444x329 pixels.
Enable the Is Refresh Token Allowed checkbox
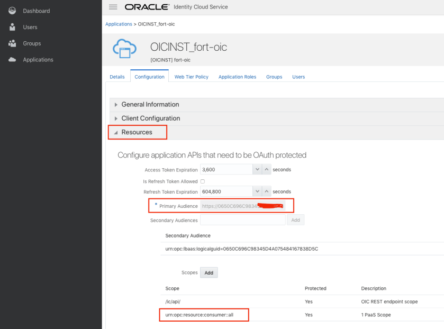click(203, 181)
